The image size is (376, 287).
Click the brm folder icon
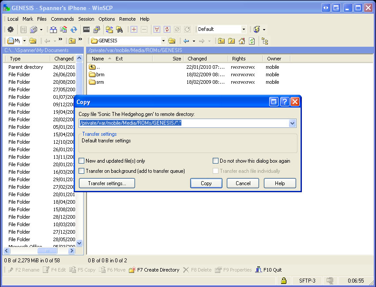[x=92, y=75]
